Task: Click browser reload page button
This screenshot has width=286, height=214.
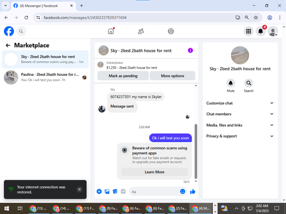Action: click(x=26, y=18)
